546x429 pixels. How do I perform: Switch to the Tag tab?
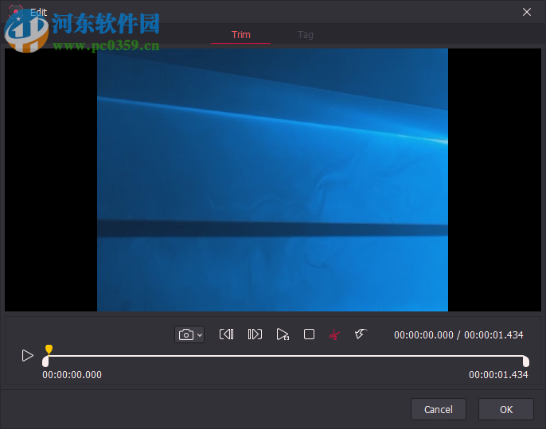[306, 35]
